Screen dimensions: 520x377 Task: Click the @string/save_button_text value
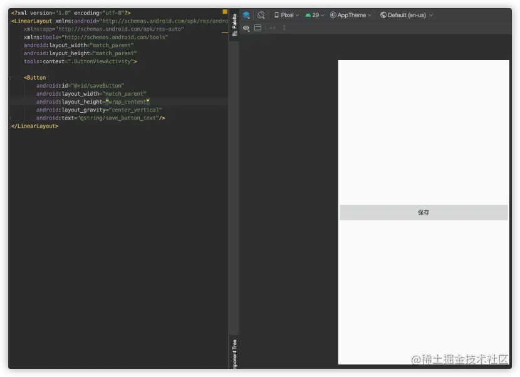tap(118, 118)
